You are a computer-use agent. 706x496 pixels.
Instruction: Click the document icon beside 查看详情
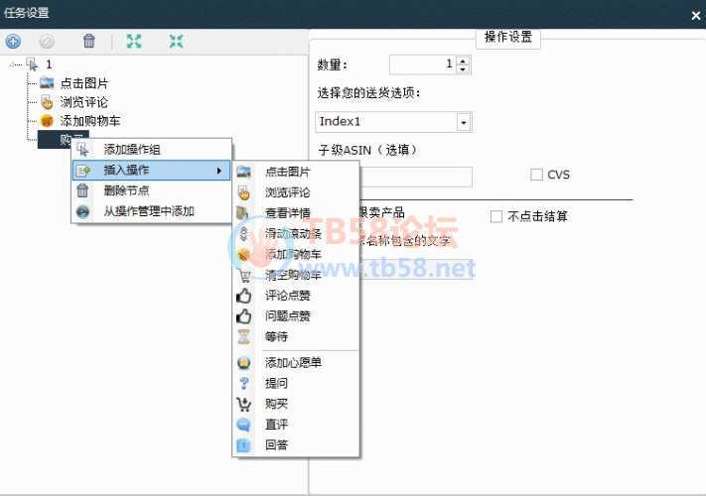[x=242, y=212]
